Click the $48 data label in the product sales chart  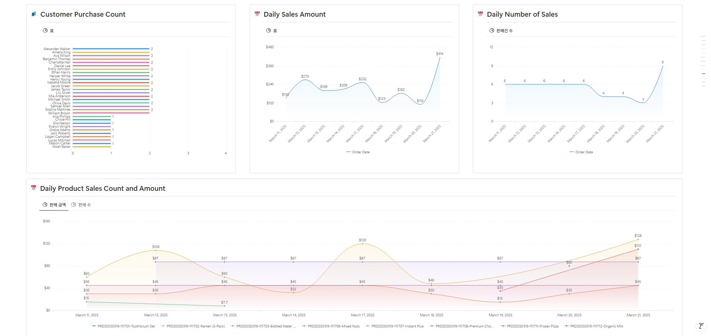[x=431, y=280]
